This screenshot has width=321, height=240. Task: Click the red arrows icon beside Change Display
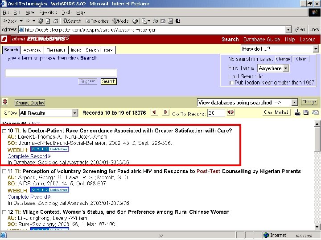5,102
